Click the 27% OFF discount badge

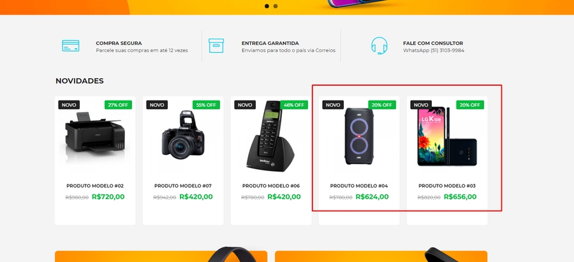[118, 105]
